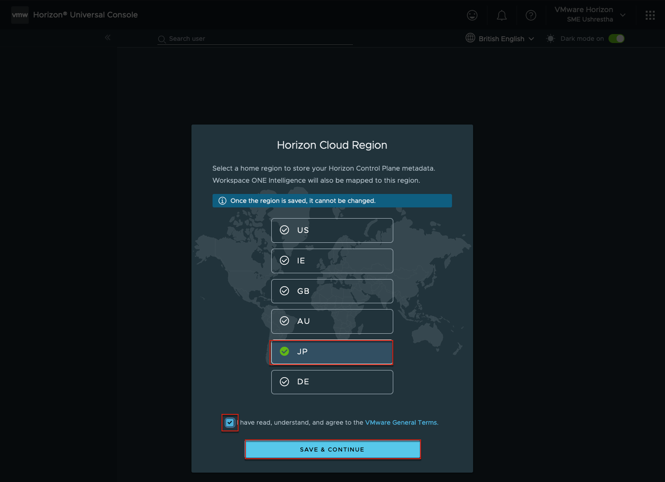
Task: Focus the Search user field
Action: pos(255,39)
